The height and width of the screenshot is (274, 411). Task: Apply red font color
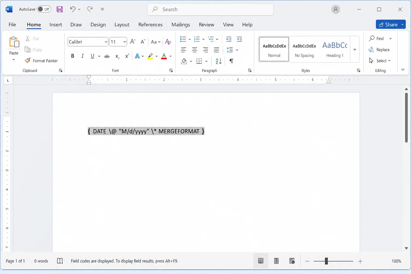point(164,56)
